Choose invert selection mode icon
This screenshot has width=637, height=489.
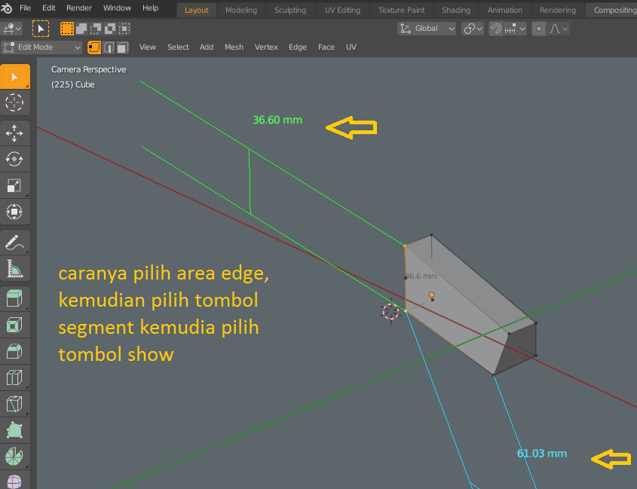point(110,29)
